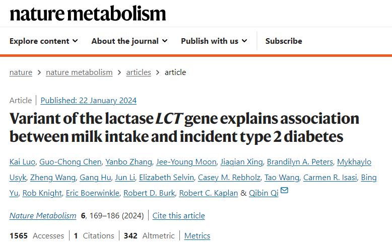Go to nature breadcrumb link

(21, 72)
